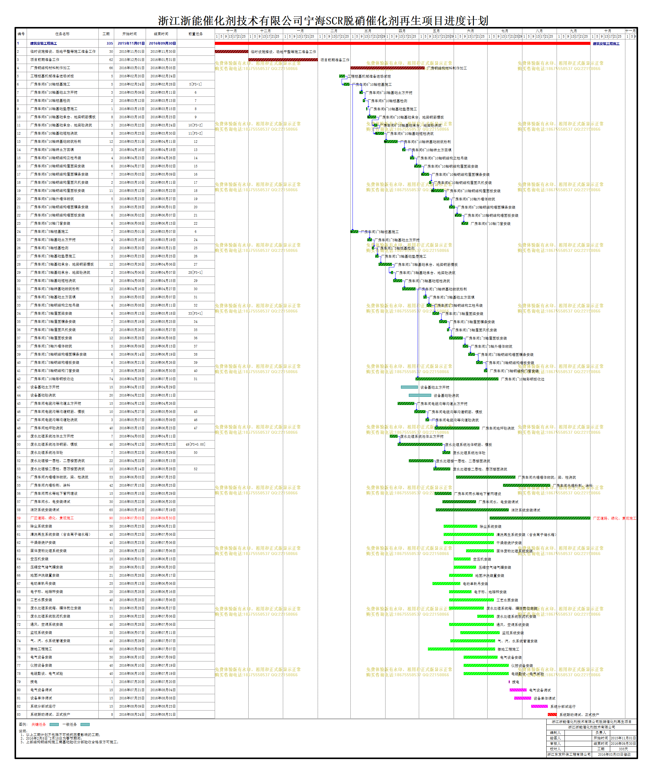Click the Gantt bar for 废水处理系统池体钢筋、模板
The image size is (652, 773).
point(420,444)
